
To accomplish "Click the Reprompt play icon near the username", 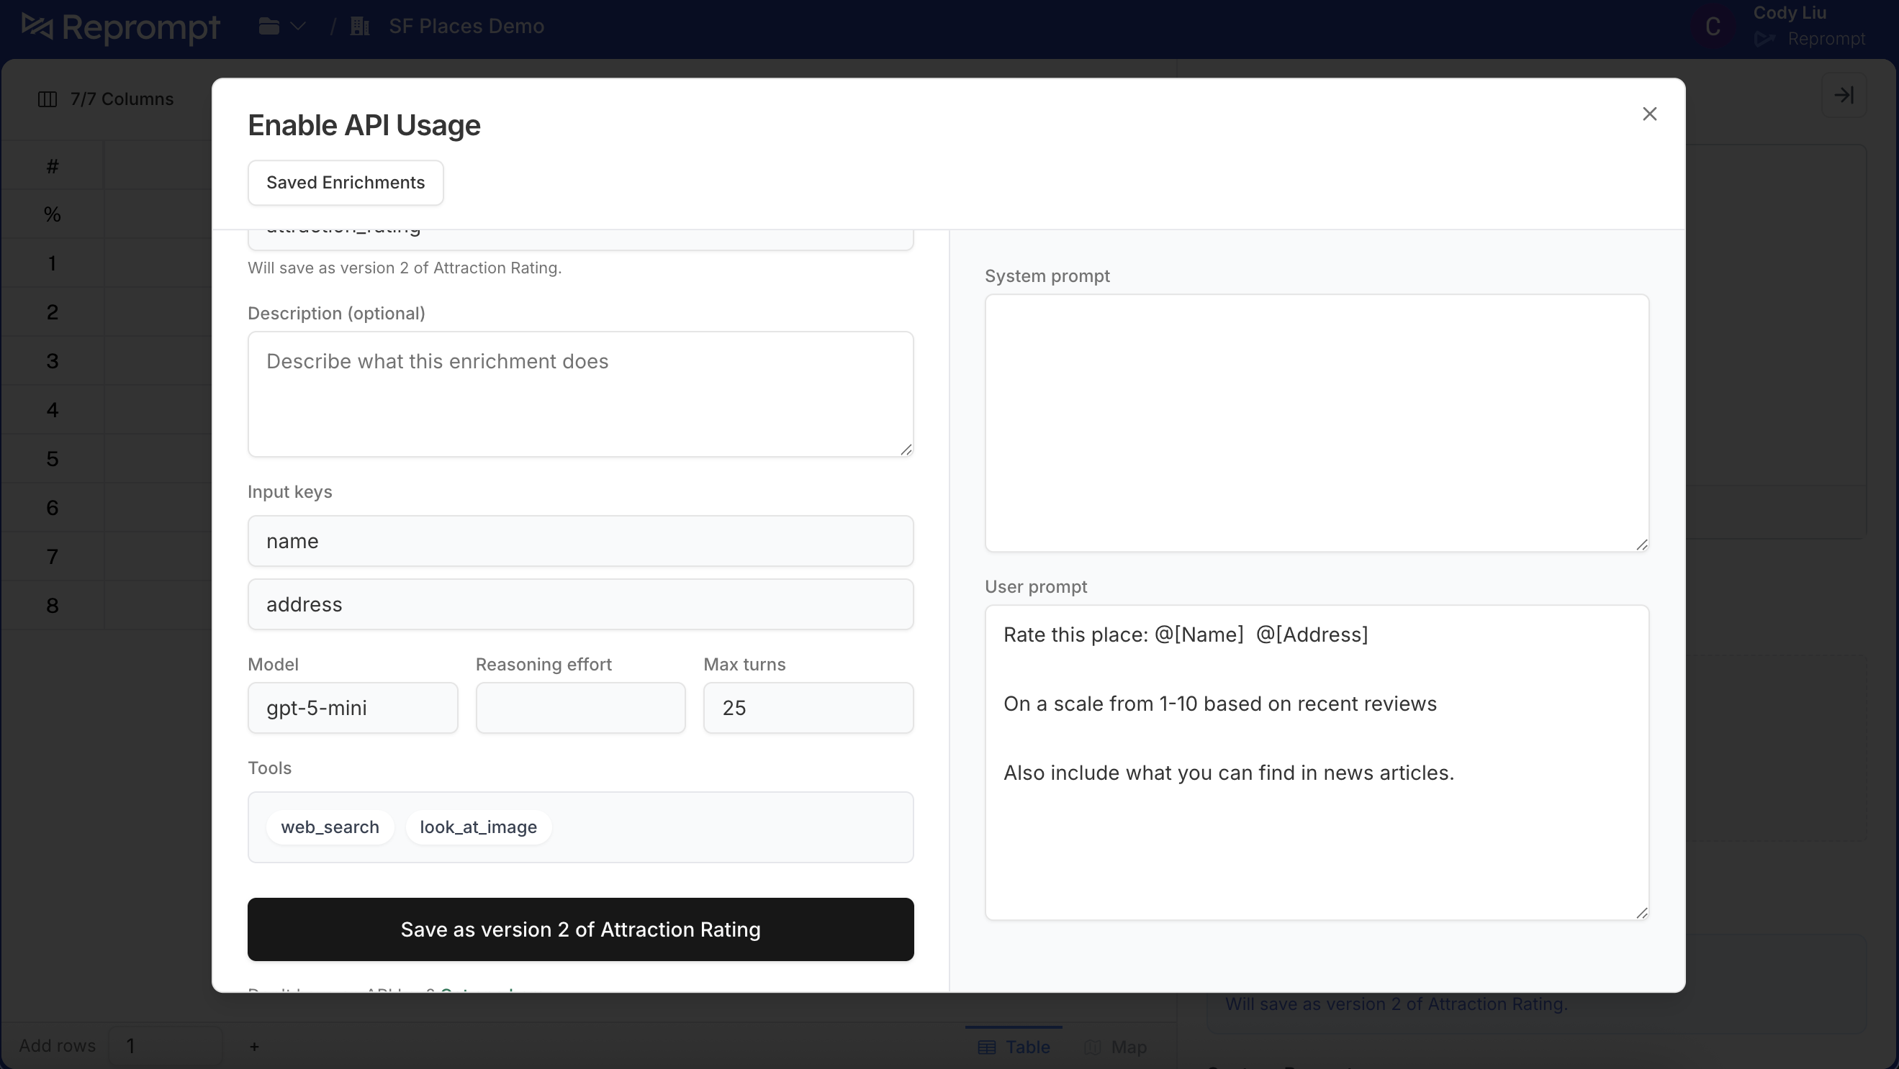I will (1765, 40).
